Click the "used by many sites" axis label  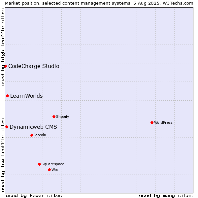(x=166, y=196)
